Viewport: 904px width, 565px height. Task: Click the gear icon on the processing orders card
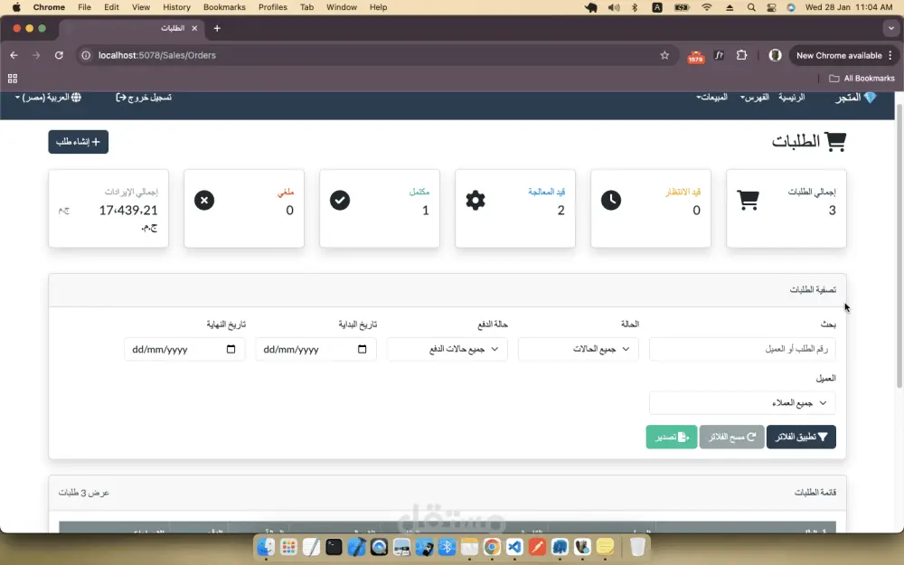pyautogui.click(x=476, y=199)
